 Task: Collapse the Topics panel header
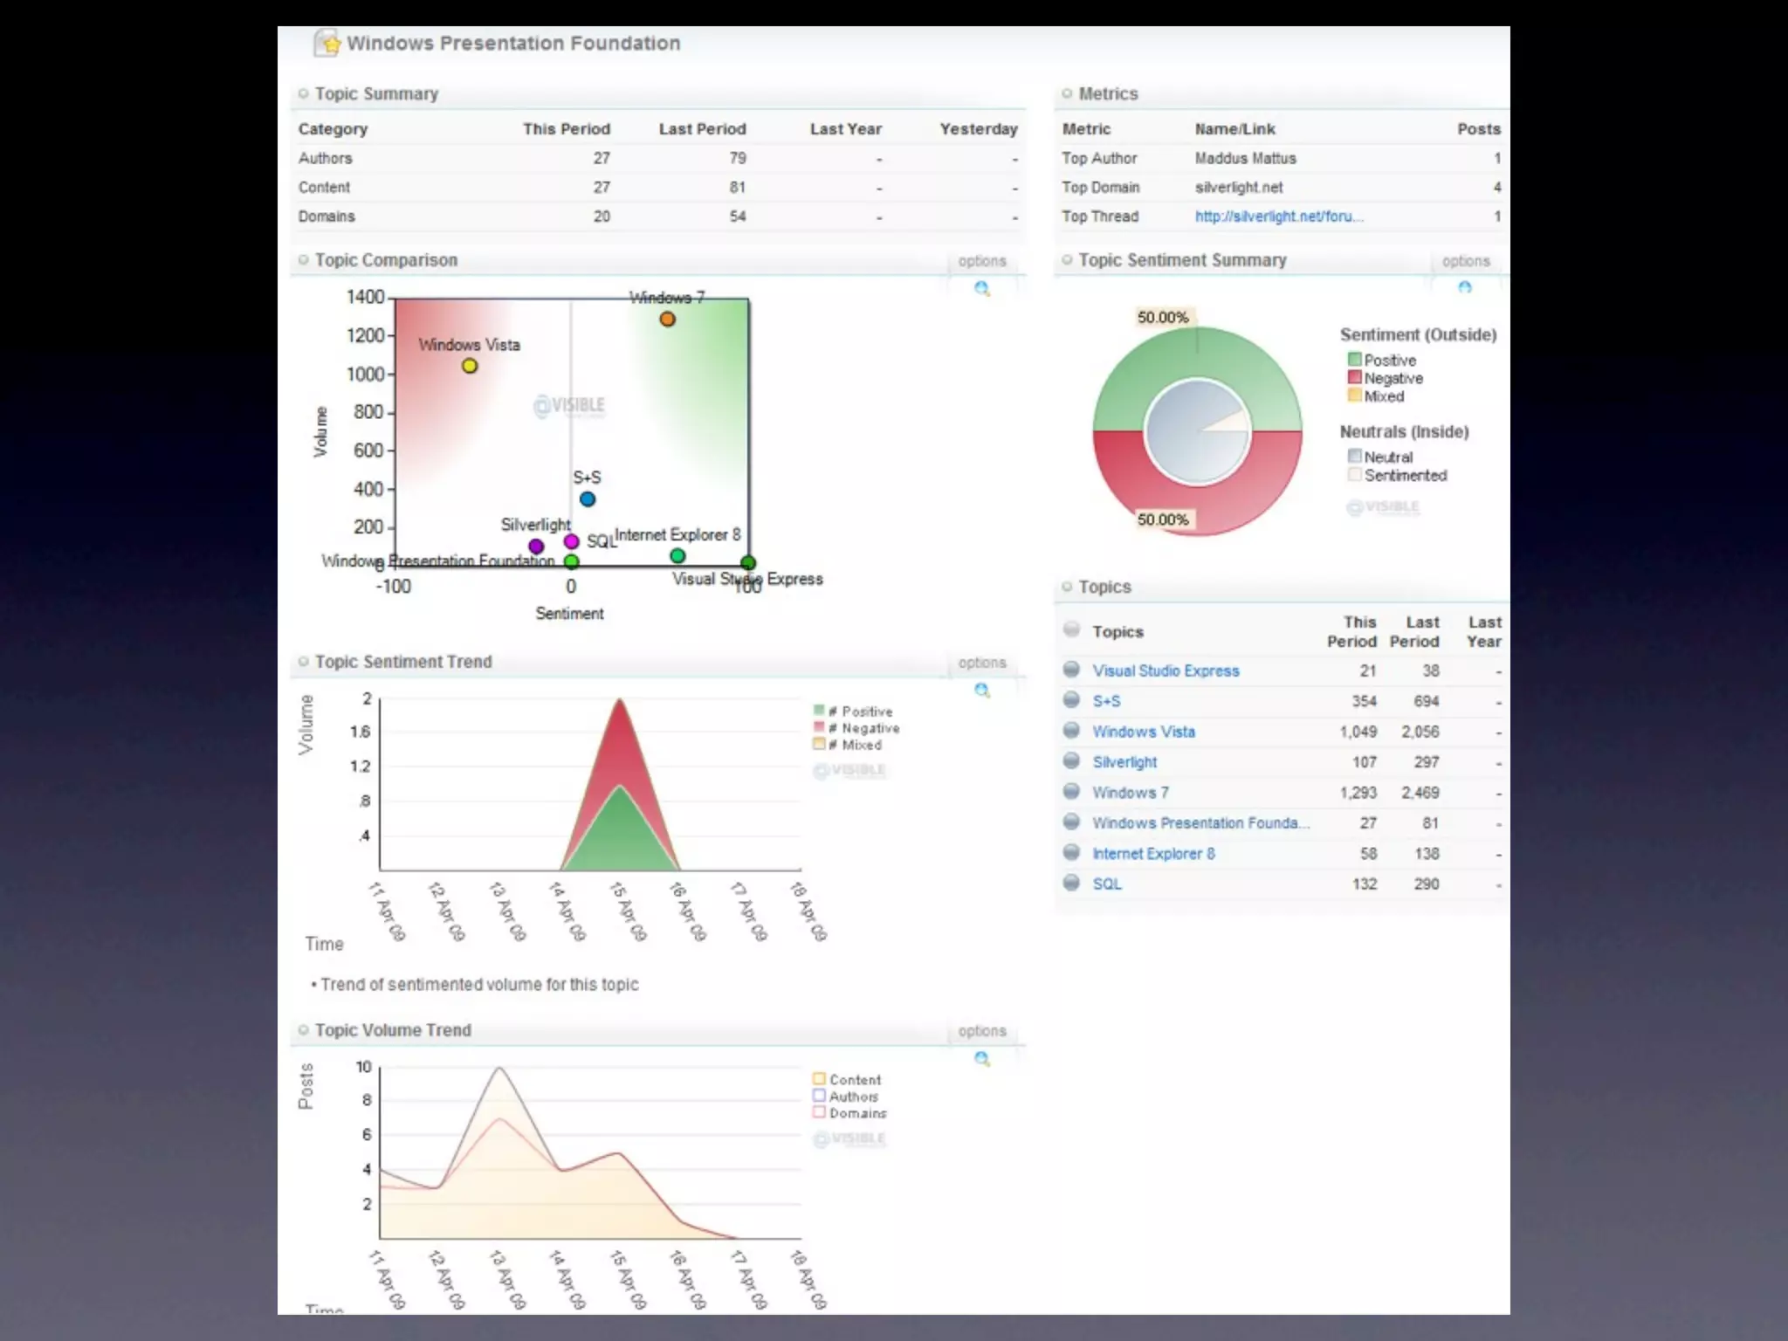pos(1067,587)
